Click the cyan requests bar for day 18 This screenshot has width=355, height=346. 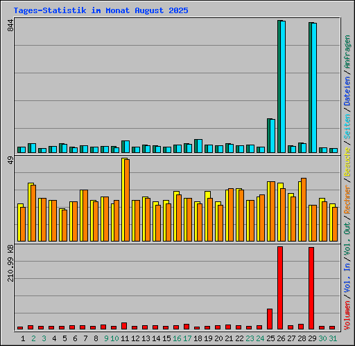pos(200,146)
